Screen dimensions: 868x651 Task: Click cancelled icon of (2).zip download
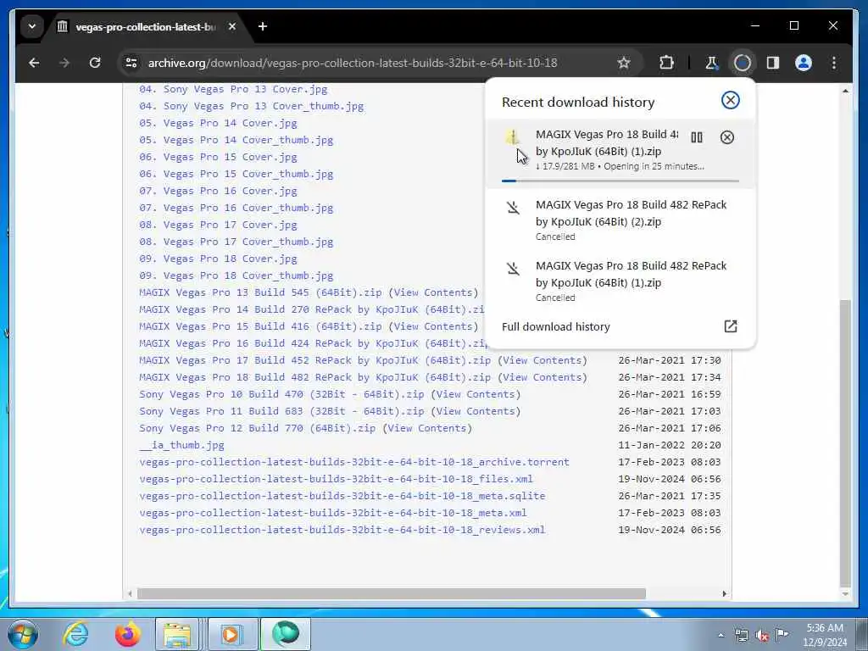513,209
